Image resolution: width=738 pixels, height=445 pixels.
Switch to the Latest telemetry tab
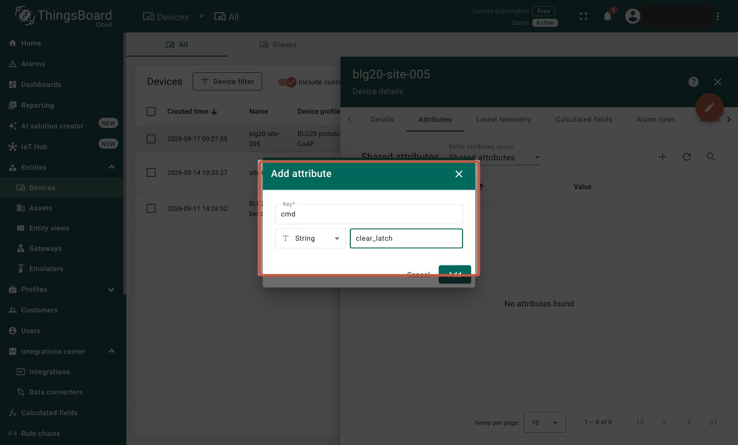(503, 119)
